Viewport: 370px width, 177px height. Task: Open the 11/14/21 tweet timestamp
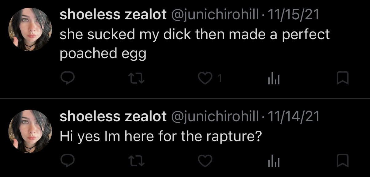294,117
